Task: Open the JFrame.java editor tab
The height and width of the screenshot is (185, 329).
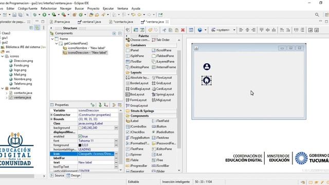Action: [60, 22]
